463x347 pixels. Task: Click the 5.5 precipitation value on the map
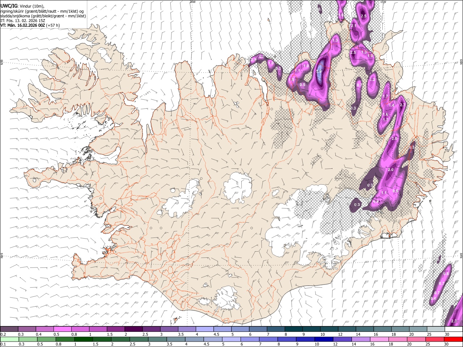click(x=319, y=72)
